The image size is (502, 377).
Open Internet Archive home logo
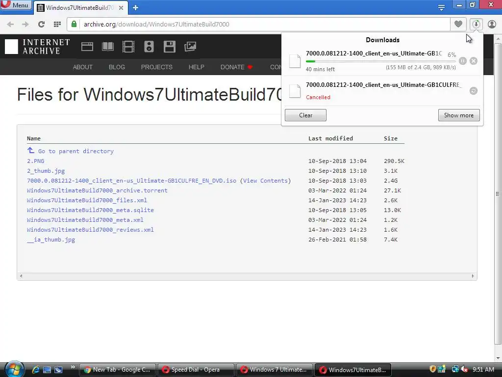[x=37, y=47]
